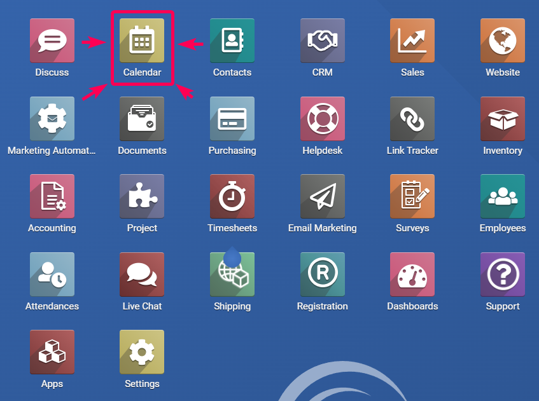
Task: Launch the Dashboards gauge icon
Action: click(x=412, y=275)
